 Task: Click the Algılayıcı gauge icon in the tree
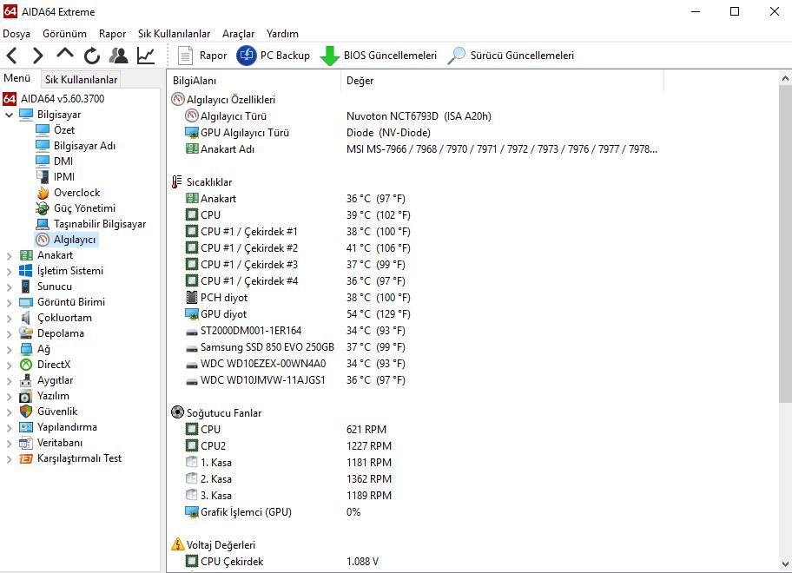43,240
